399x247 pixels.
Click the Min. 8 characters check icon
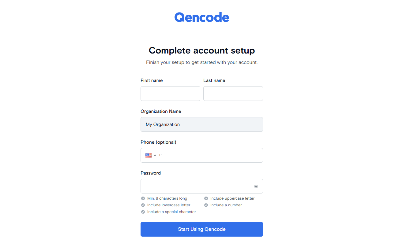tap(143, 198)
